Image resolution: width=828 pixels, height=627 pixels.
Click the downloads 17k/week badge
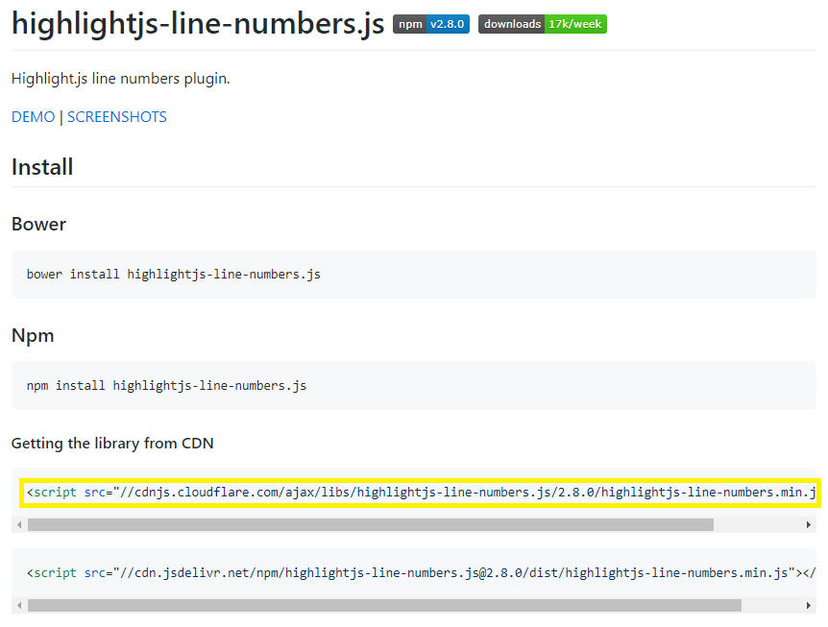pyautogui.click(x=543, y=24)
